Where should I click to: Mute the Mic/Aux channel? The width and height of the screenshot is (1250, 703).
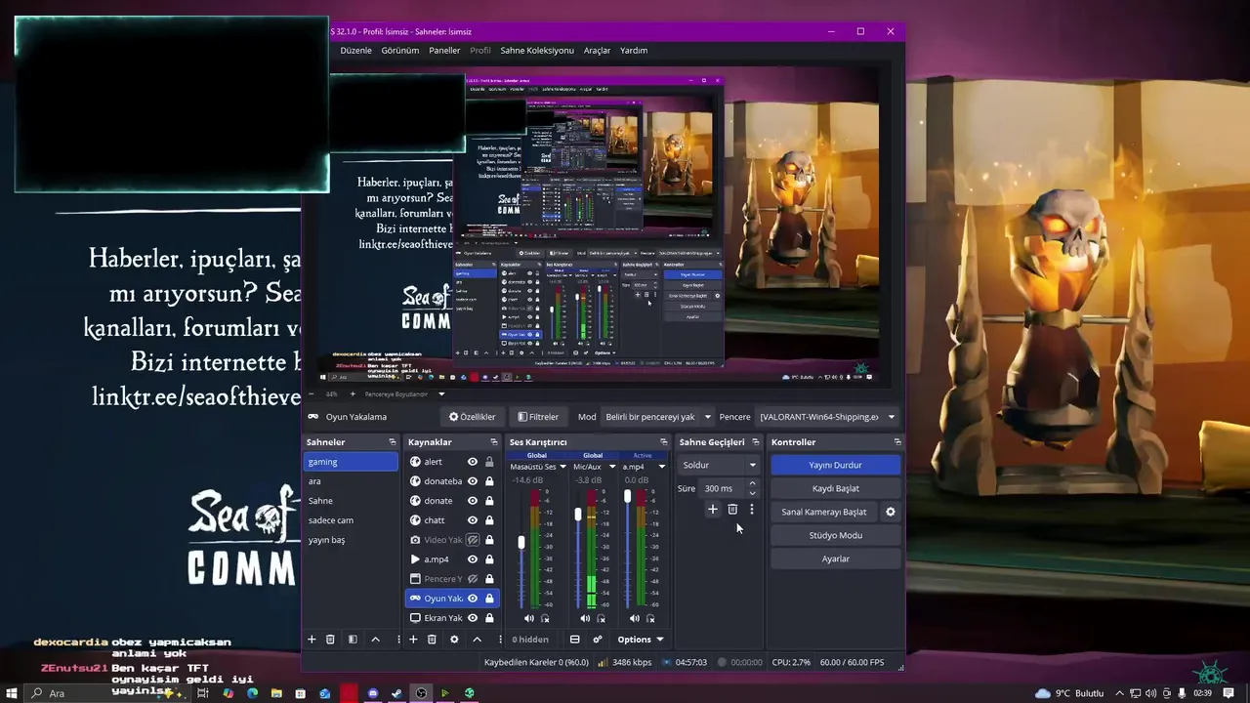click(x=585, y=618)
